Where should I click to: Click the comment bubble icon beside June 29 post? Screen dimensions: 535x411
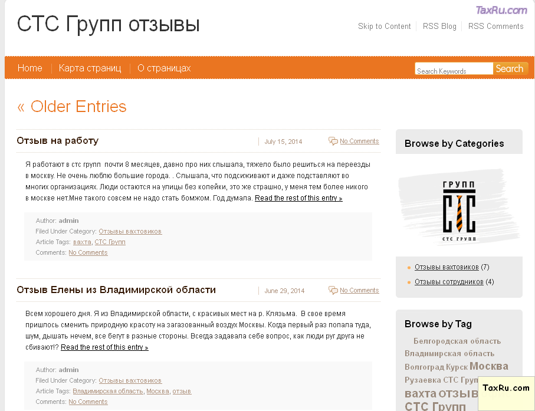[333, 290]
